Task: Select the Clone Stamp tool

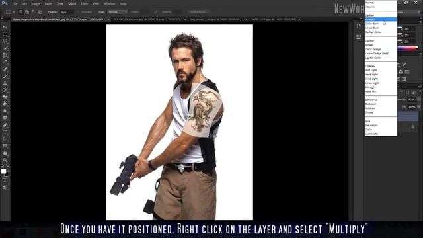Action: click(x=5, y=83)
